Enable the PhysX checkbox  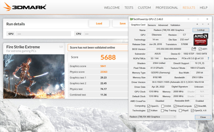click(180, 110)
